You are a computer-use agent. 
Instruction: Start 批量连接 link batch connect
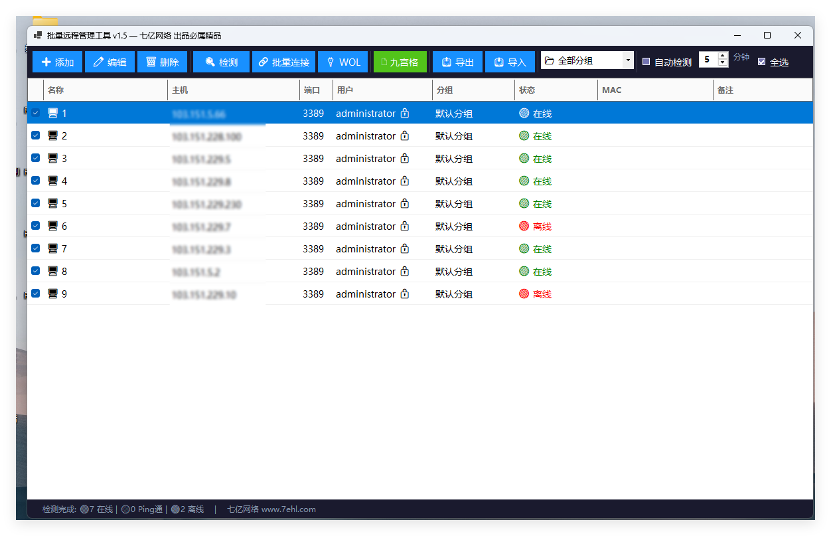(283, 62)
